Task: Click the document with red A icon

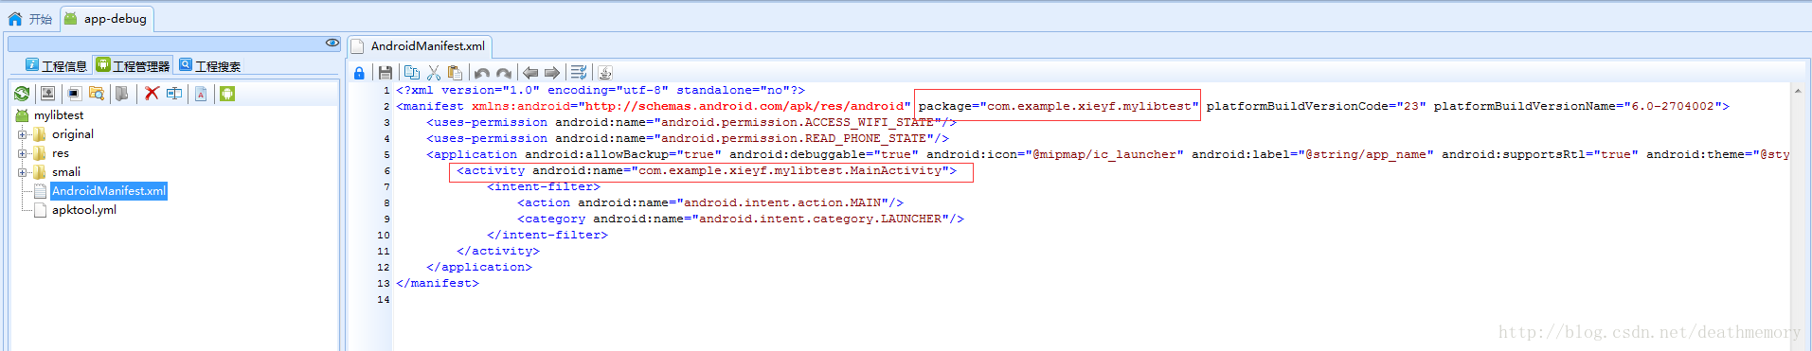Action: pos(201,94)
